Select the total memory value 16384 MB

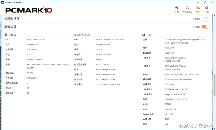click(169, 53)
